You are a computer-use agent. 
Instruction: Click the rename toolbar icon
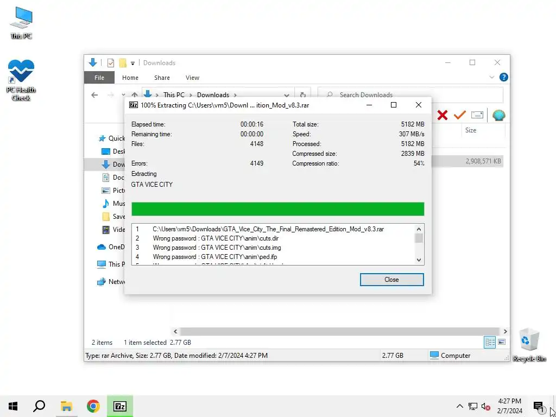click(x=477, y=115)
